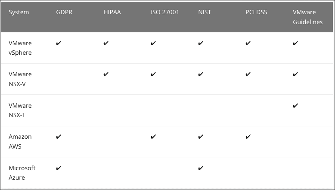Select the VMware NSX-T row label
335x190 pixels.
coord(20,110)
